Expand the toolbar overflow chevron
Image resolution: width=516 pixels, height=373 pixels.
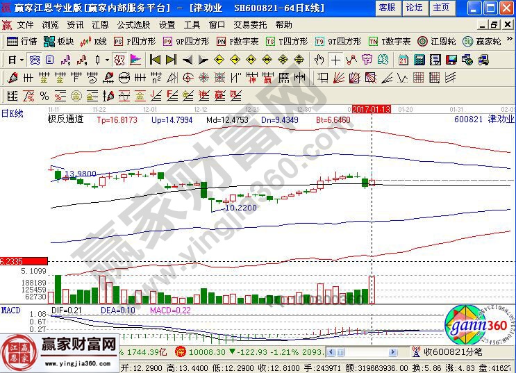point(510,39)
